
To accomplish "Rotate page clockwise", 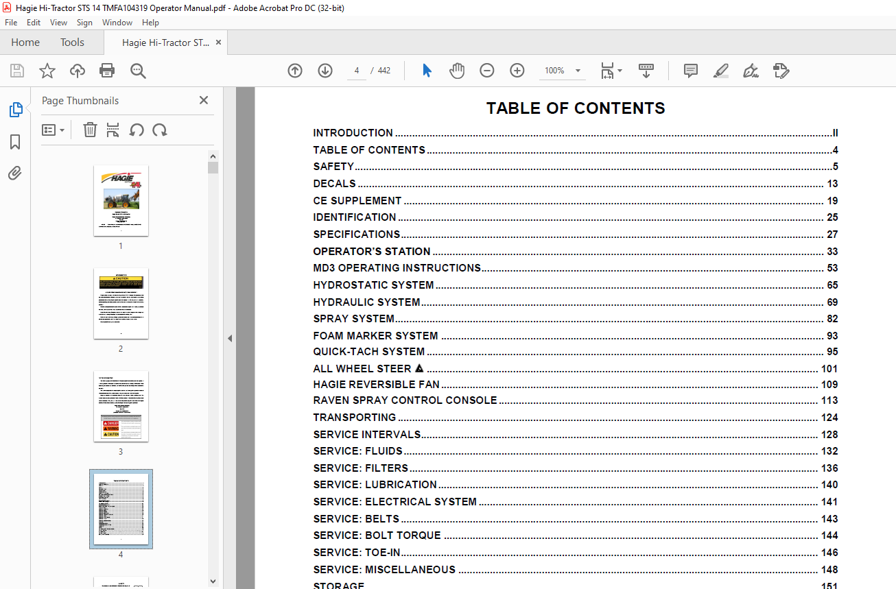I will pyautogui.click(x=160, y=130).
